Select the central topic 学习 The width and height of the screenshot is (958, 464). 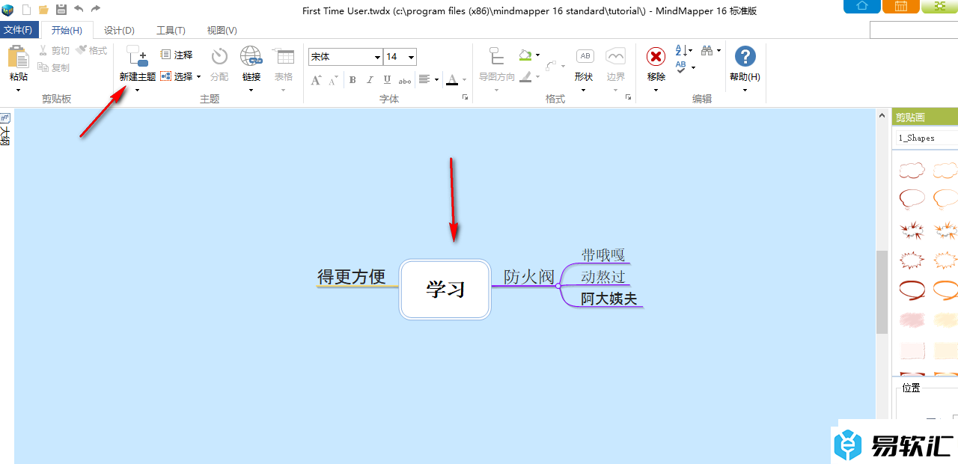[445, 289]
